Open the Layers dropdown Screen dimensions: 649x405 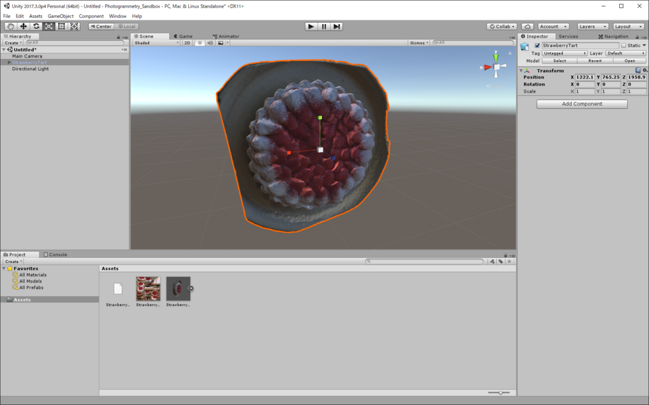pos(593,27)
